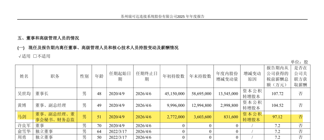This screenshot has height=140, width=324.
Task: Click the 年初持股数 column header
Action: (174, 76)
